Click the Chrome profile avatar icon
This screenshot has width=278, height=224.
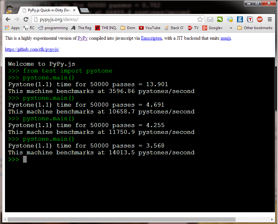9,10
